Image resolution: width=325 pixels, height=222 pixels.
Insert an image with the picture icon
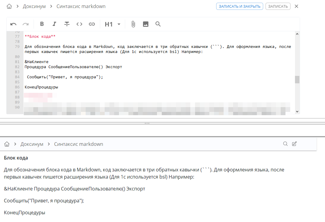(146, 24)
